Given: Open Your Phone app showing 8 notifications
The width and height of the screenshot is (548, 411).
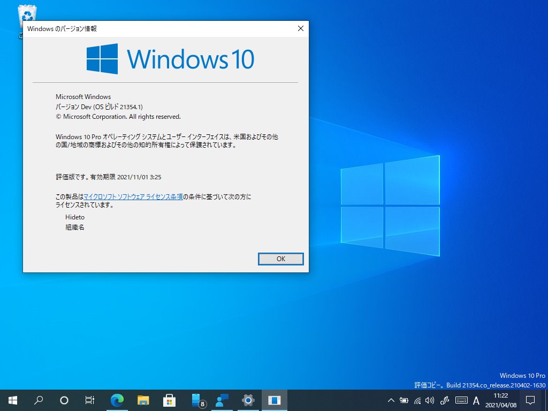Looking at the screenshot, I should [x=196, y=400].
